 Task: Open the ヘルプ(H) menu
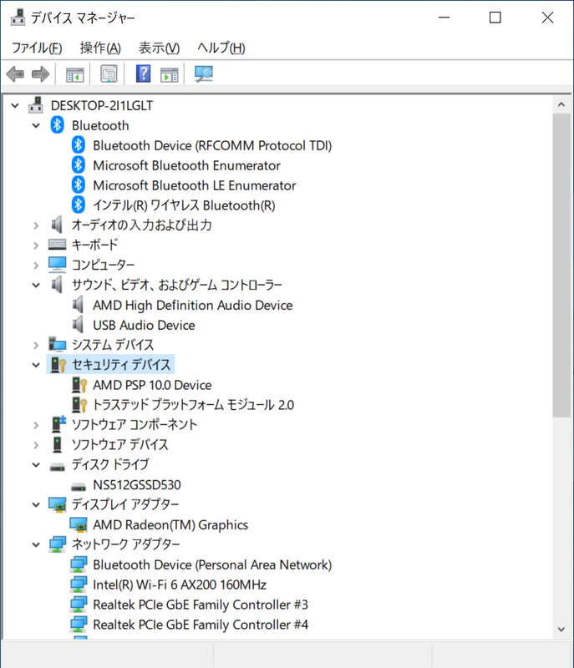pyautogui.click(x=221, y=48)
